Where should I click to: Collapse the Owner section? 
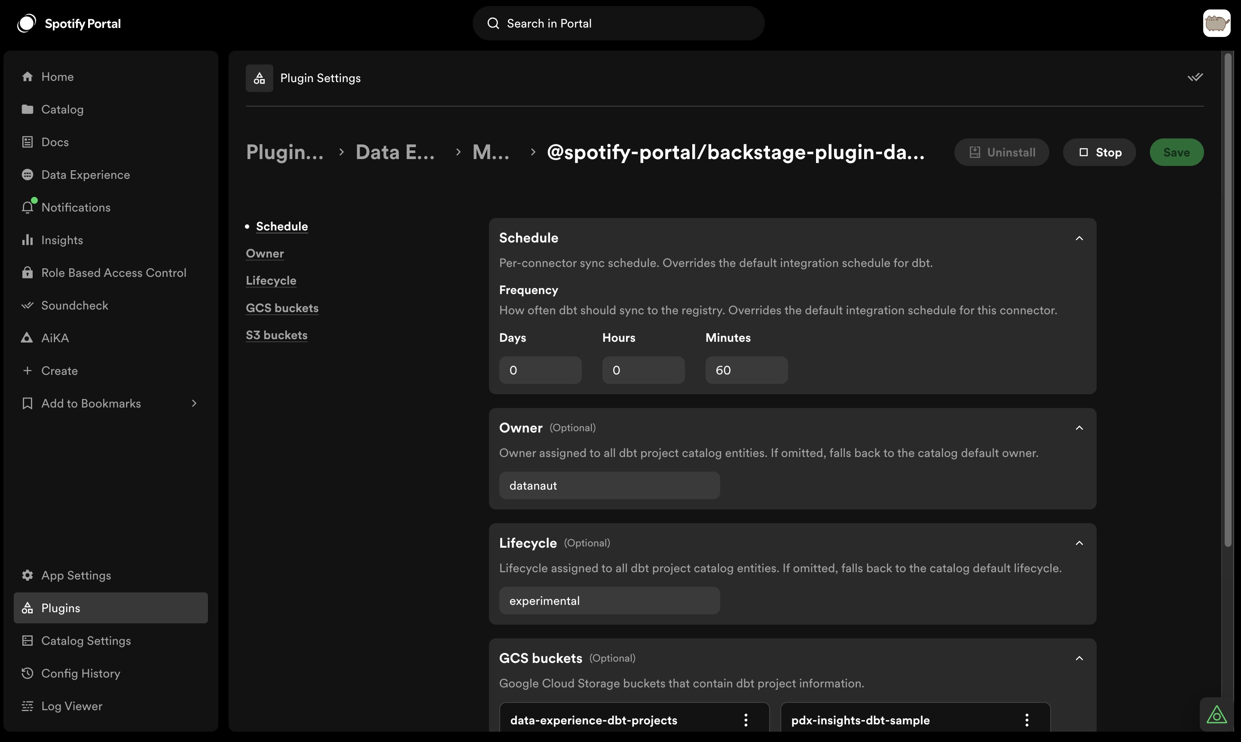click(x=1079, y=428)
